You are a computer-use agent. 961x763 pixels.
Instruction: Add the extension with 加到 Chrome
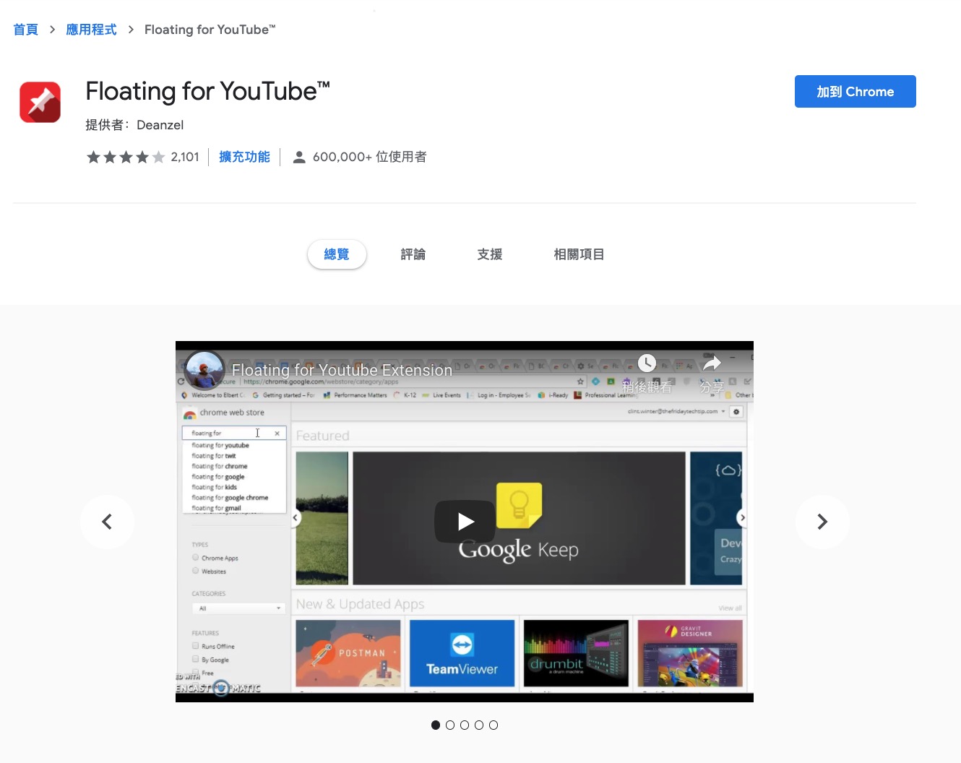(856, 92)
